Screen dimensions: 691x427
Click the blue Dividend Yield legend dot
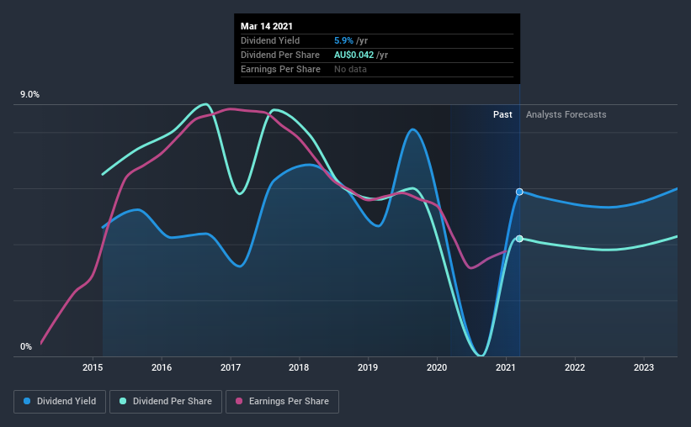[27, 401]
